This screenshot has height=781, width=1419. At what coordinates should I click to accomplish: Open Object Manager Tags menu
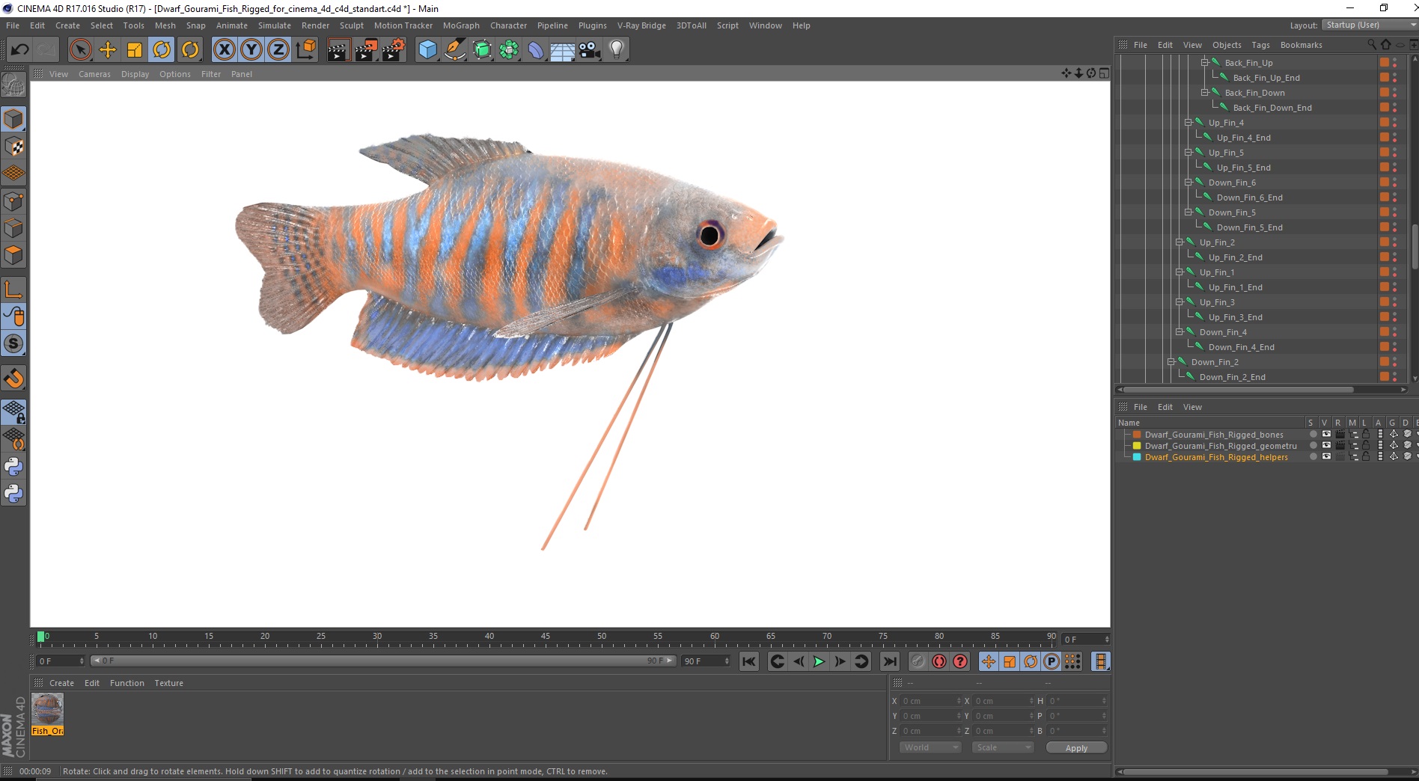click(1260, 45)
